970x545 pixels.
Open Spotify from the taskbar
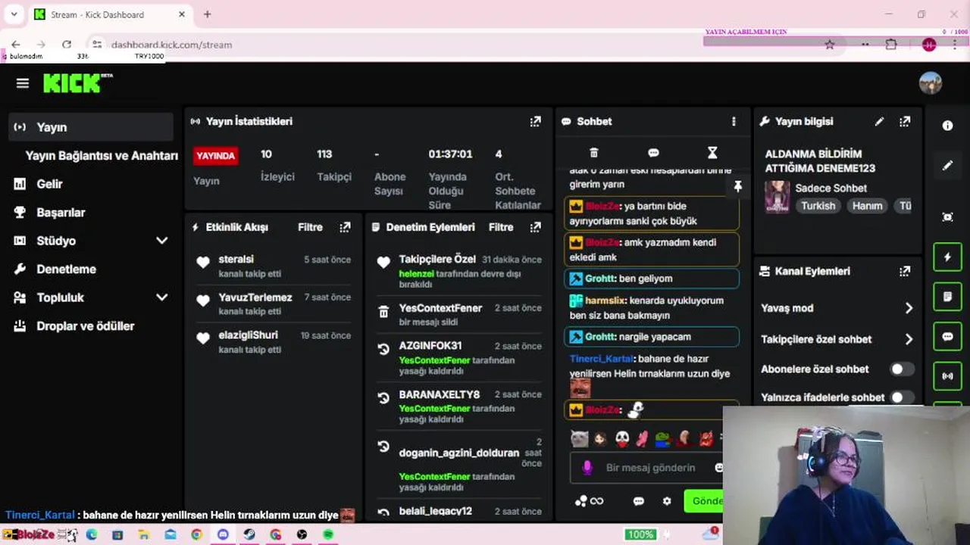coord(328,534)
